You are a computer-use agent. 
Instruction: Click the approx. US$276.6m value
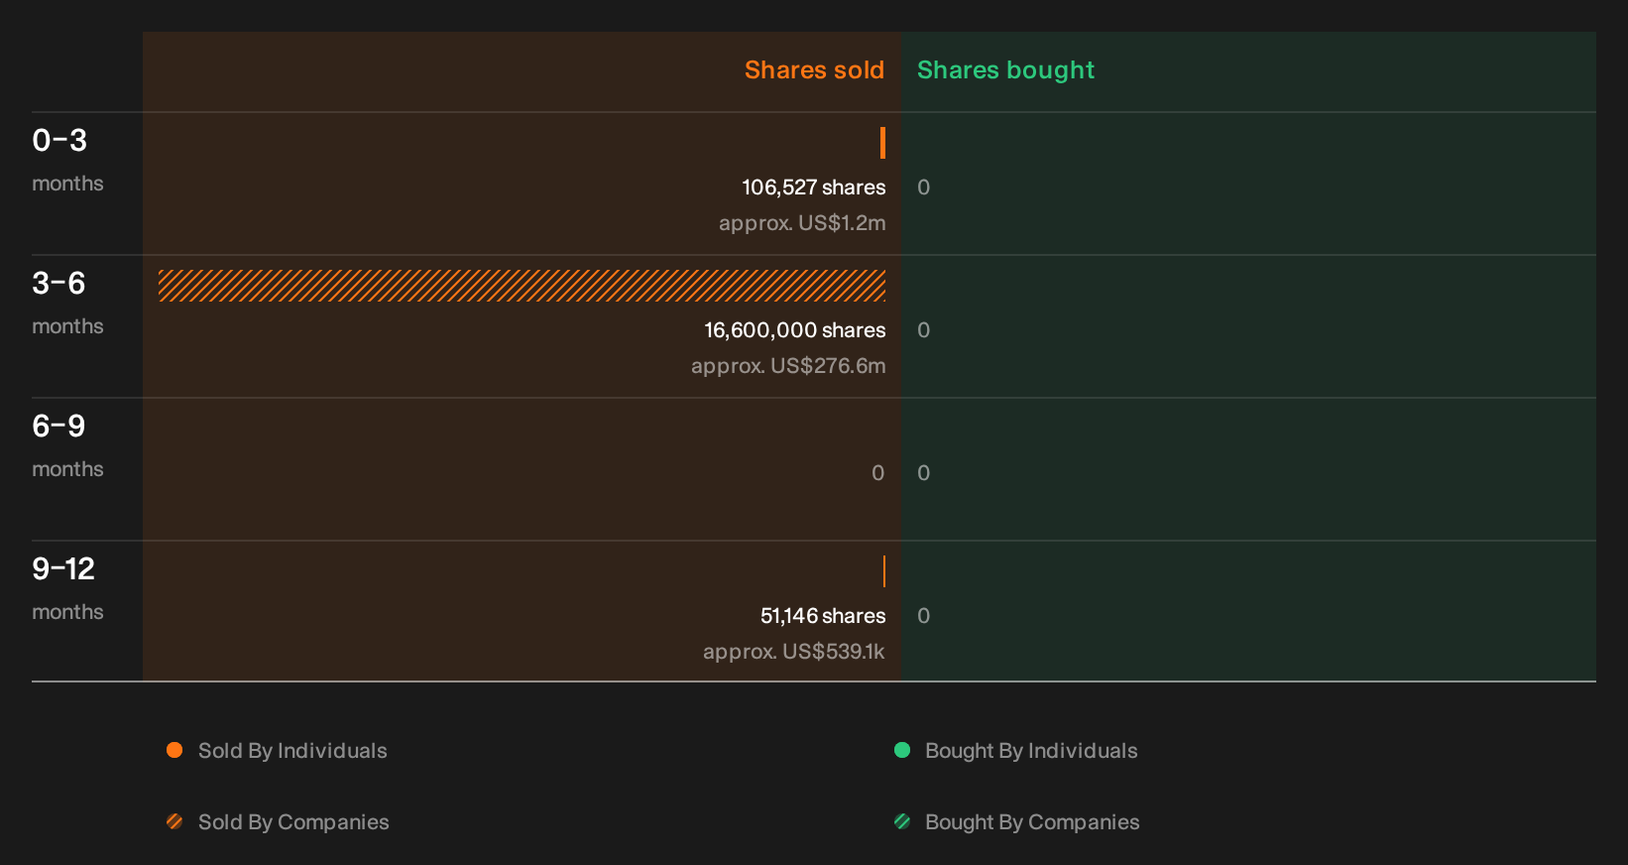pos(788,366)
